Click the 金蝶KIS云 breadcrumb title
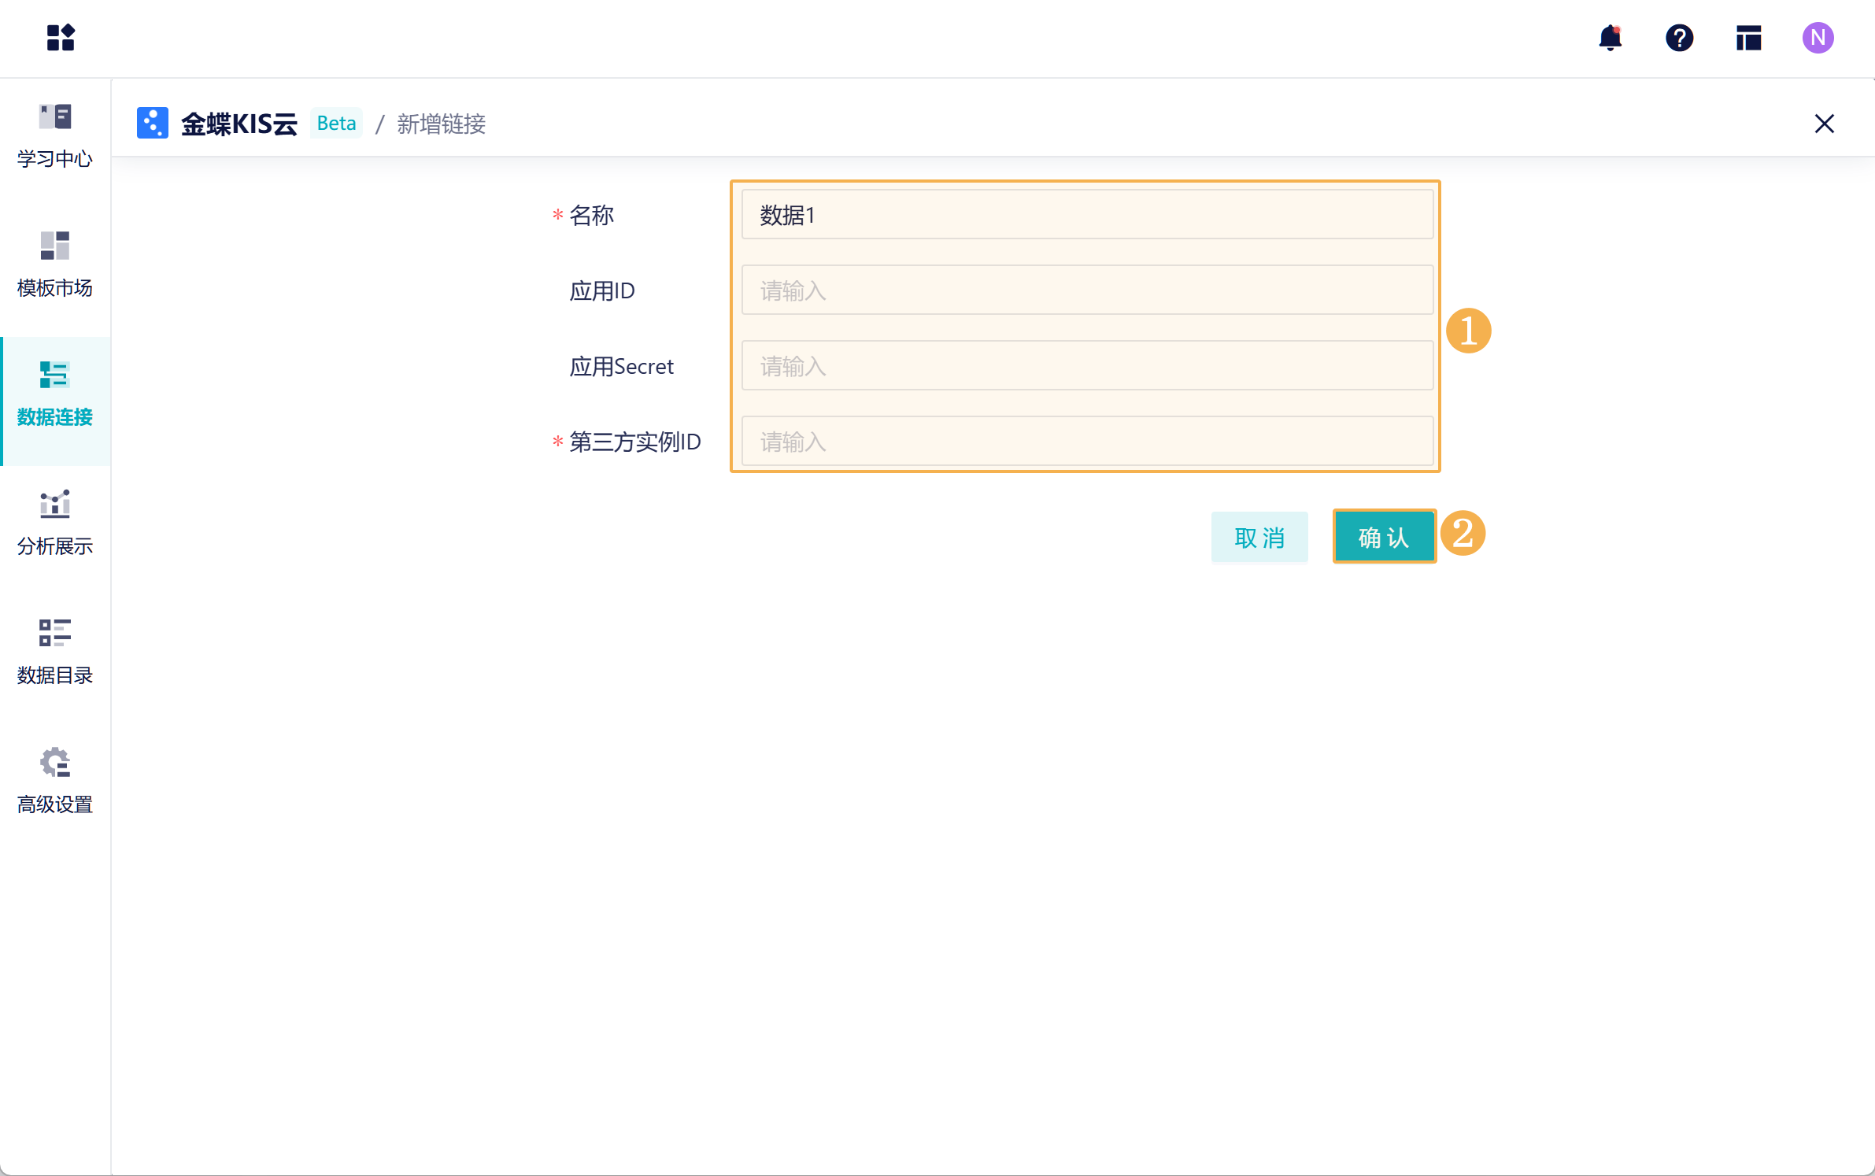Screen dimensions: 1875x1176 239,123
